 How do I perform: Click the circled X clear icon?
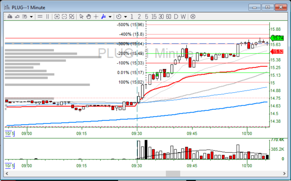click(x=193, y=17)
